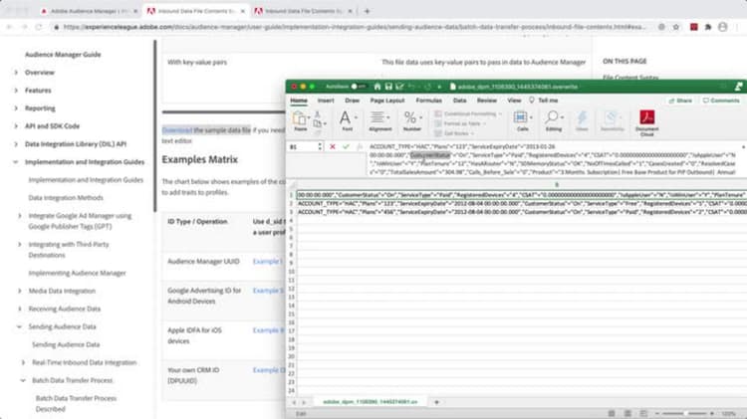Screen dimensions: 747x419
Task: Expand Overview in Audience Manager Guide
Action: point(16,73)
